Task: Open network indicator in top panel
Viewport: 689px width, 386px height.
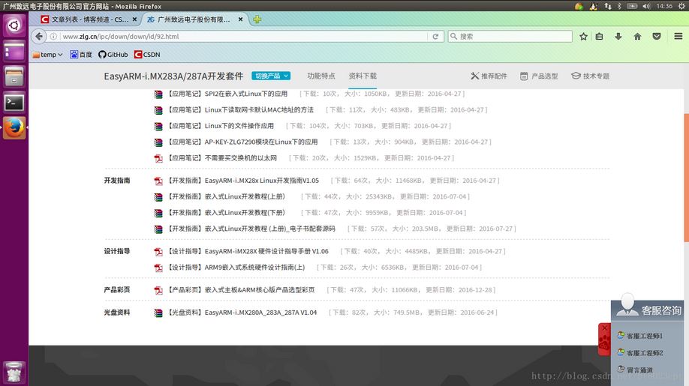Action: coord(608,6)
